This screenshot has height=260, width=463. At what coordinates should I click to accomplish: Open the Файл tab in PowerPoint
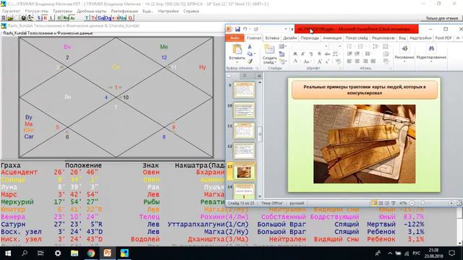235,38
